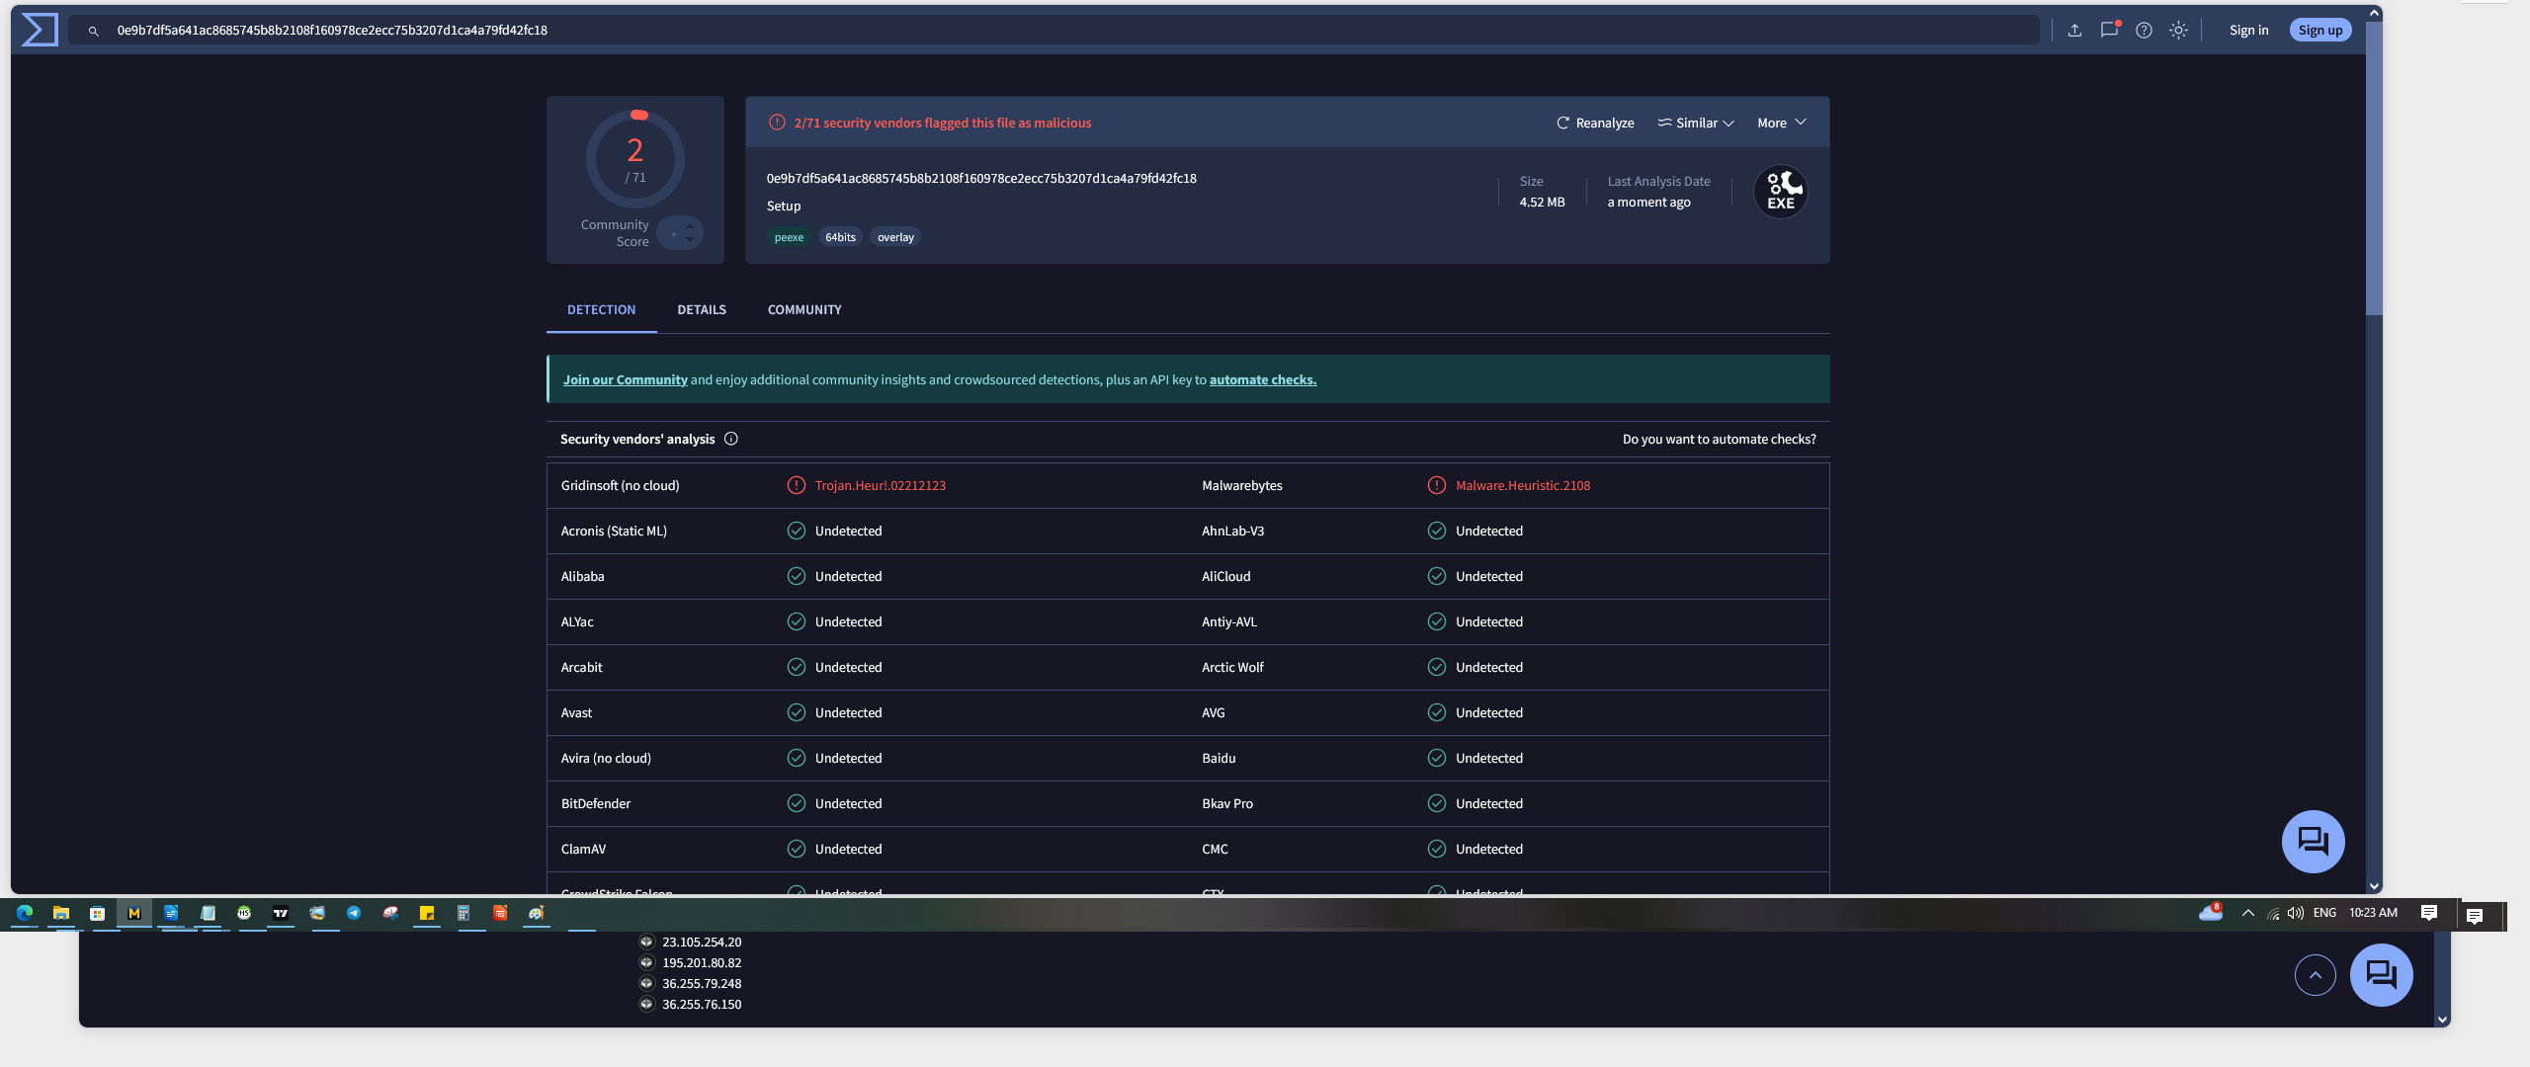
Task: Open the blue chat bubble widget
Action: (x=2313, y=842)
